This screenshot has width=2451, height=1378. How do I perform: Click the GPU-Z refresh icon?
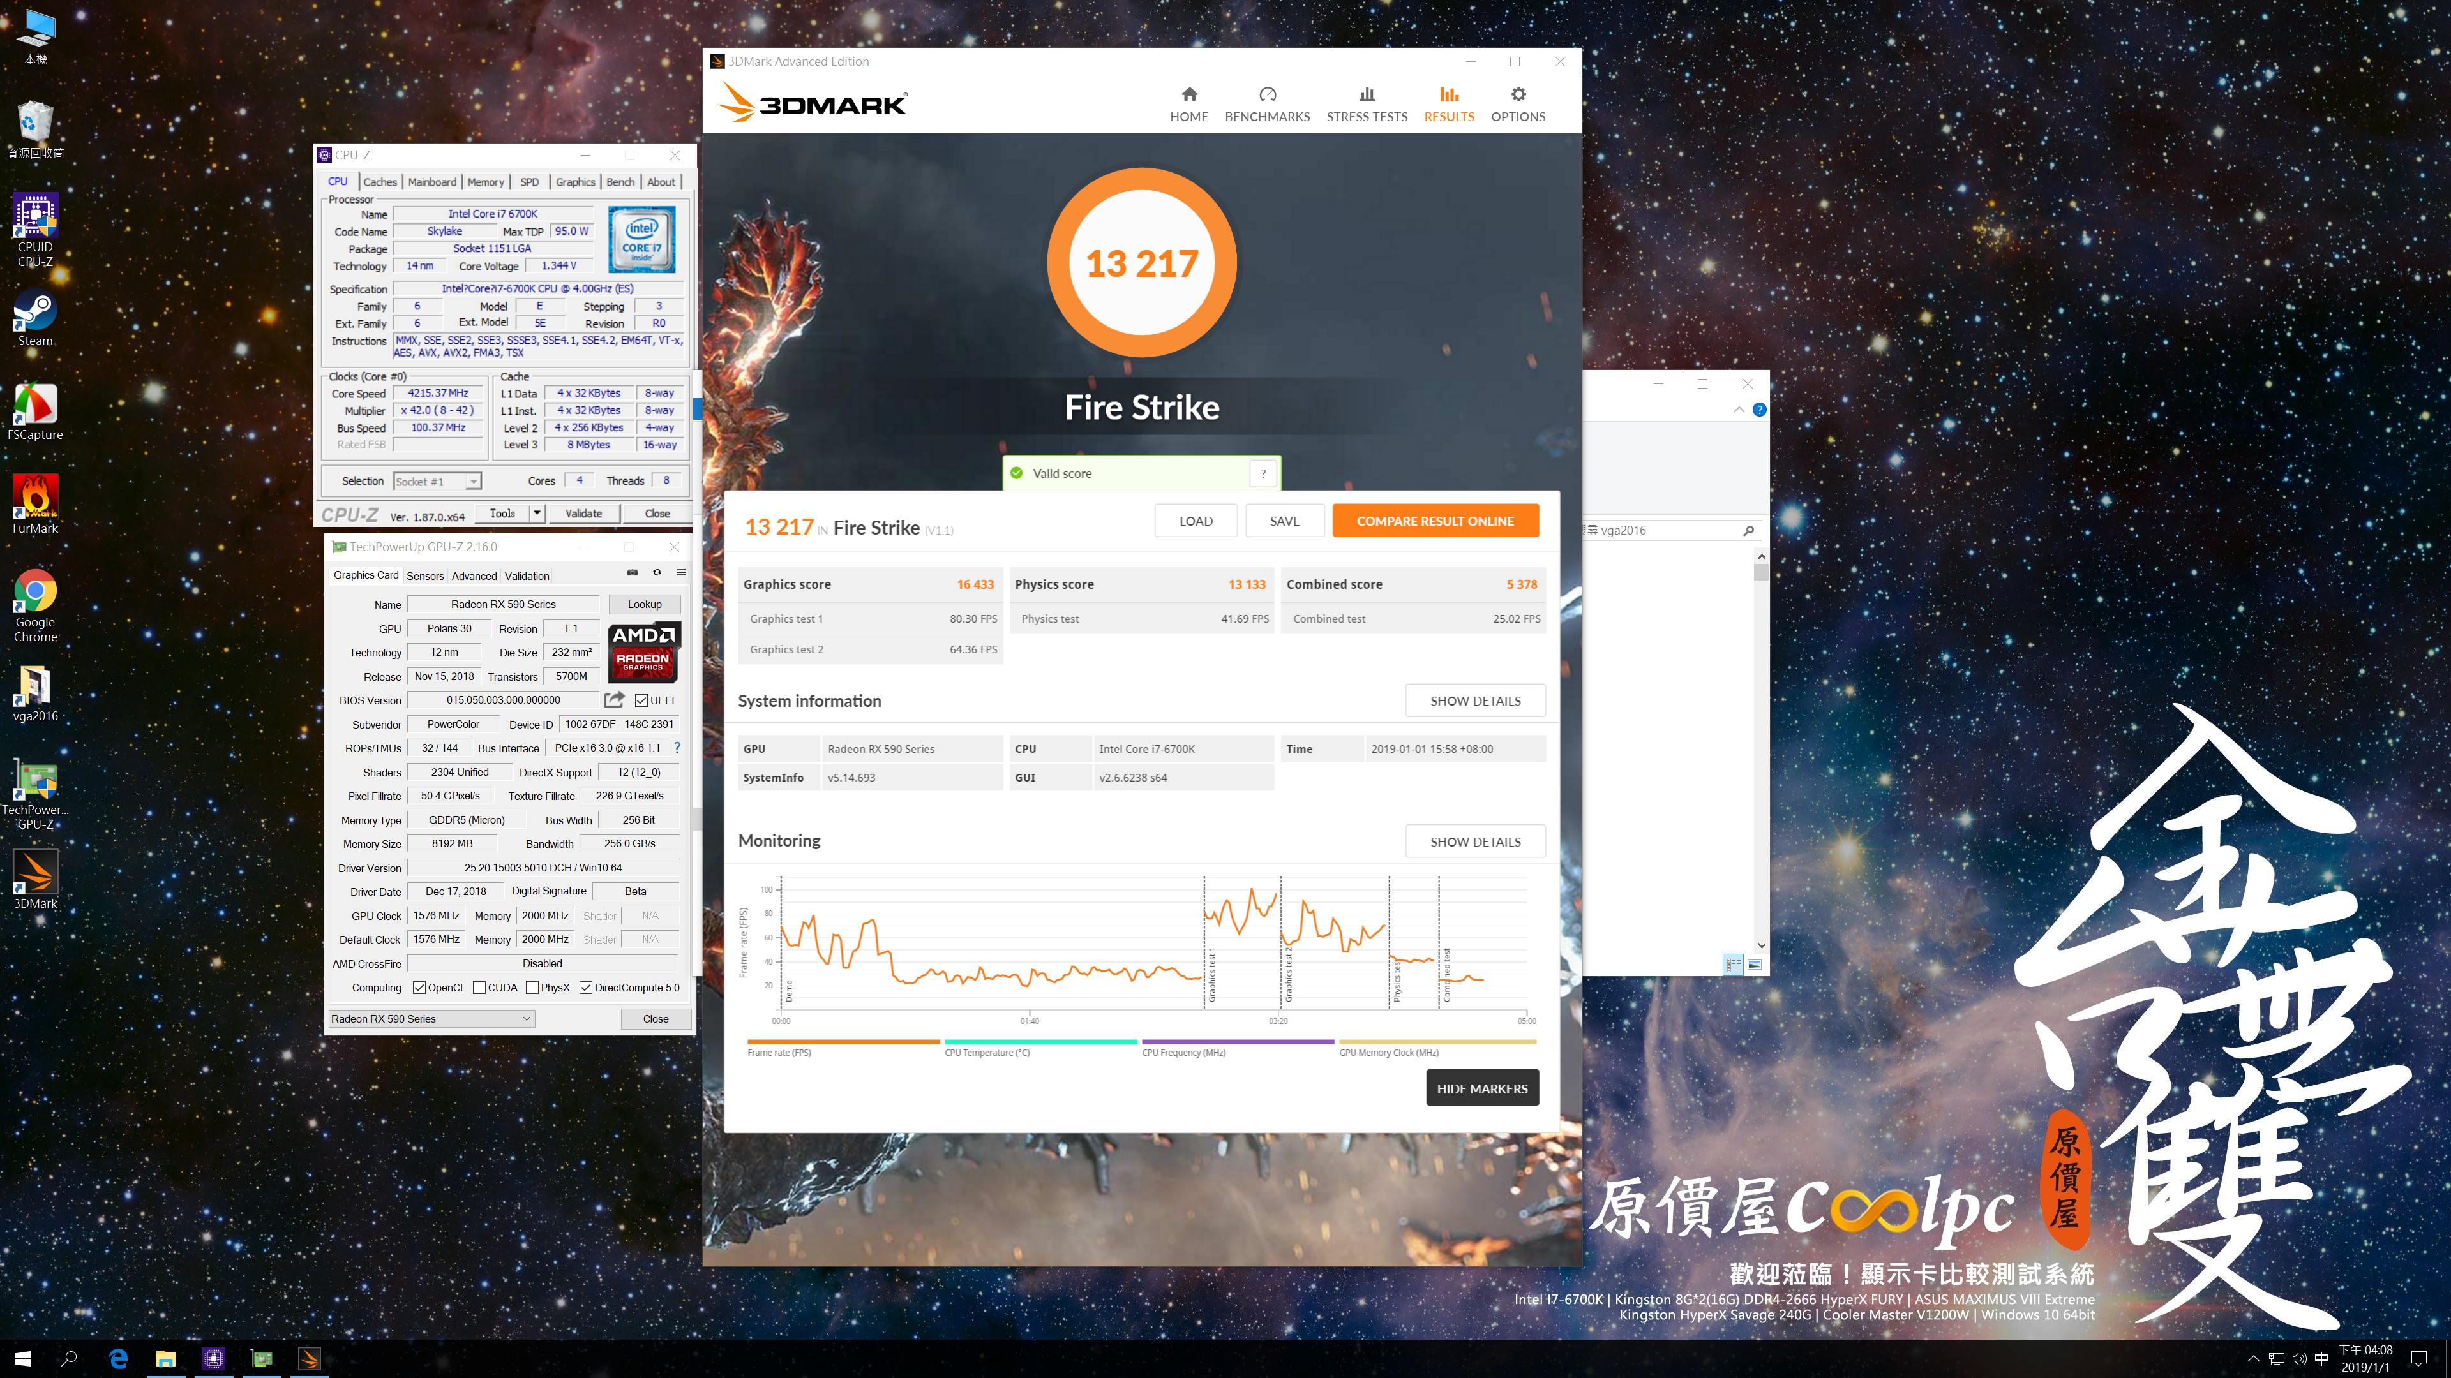[x=657, y=572]
